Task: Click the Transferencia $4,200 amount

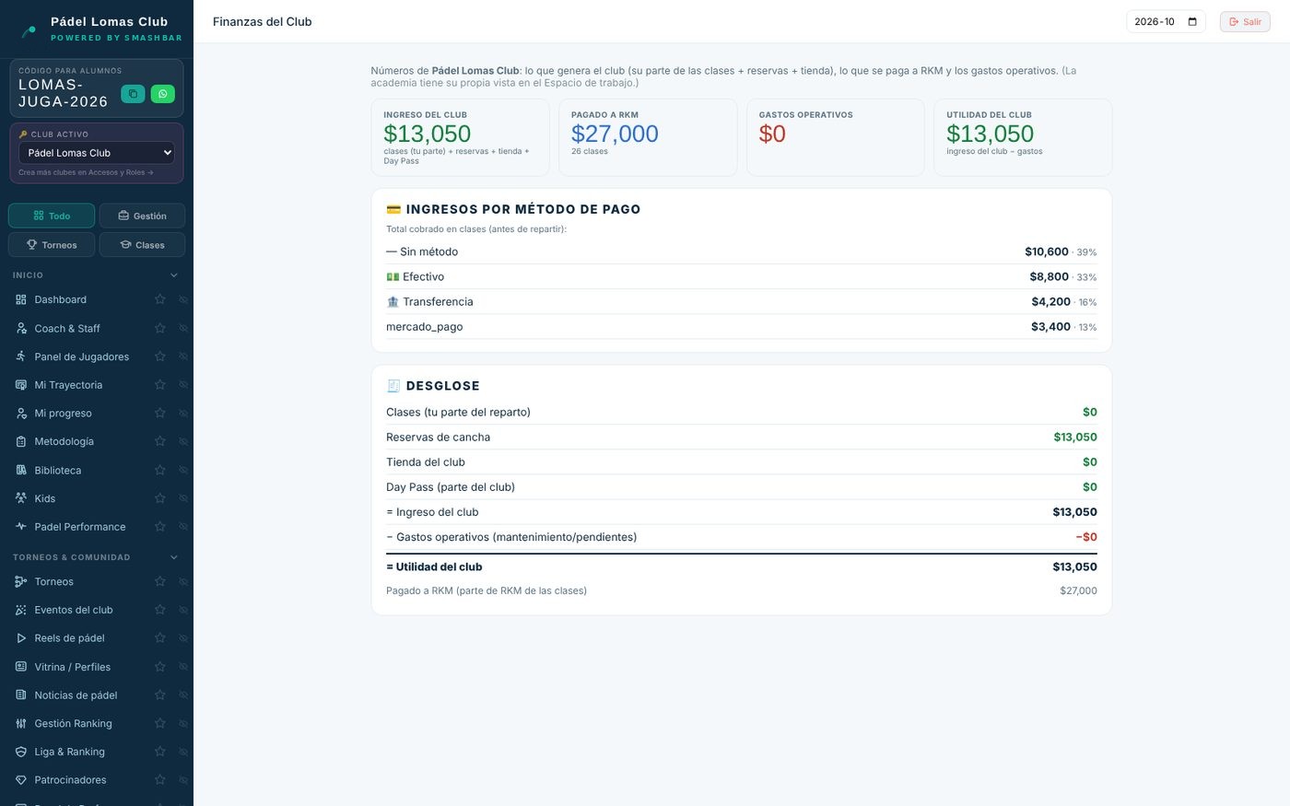Action: (x=1050, y=302)
